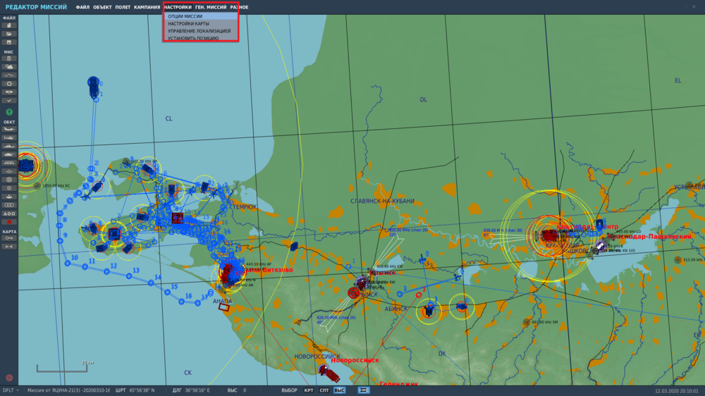Click the red X delete object icon

coord(9,222)
